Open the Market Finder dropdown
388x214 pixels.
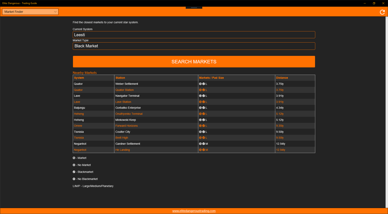tap(30, 12)
